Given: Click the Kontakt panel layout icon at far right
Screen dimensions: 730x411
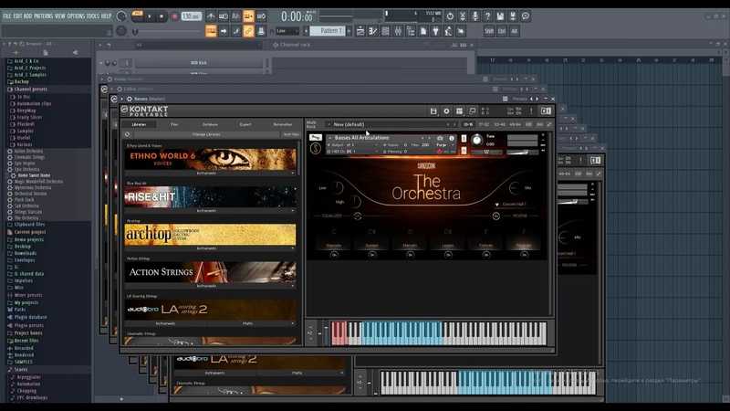Looking at the screenshot, I should coord(546,111).
